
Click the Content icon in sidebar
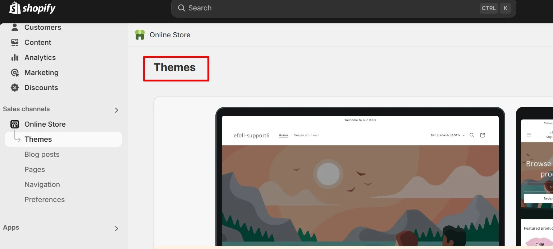[15, 42]
